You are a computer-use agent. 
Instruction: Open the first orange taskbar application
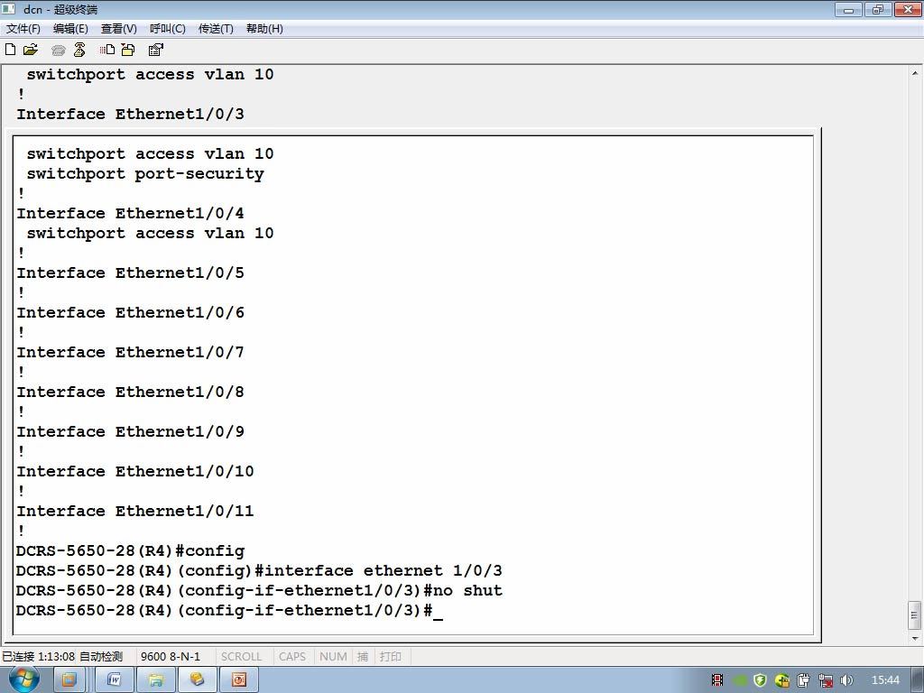[x=69, y=680]
